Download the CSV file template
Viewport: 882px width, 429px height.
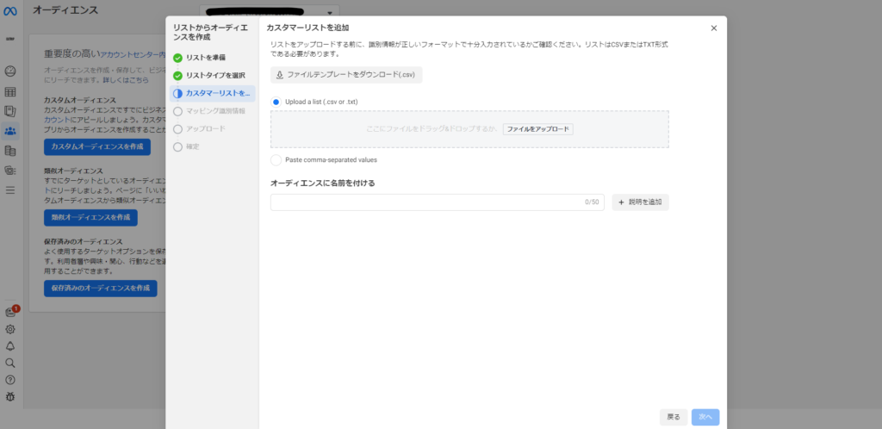click(x=346, y=75)
